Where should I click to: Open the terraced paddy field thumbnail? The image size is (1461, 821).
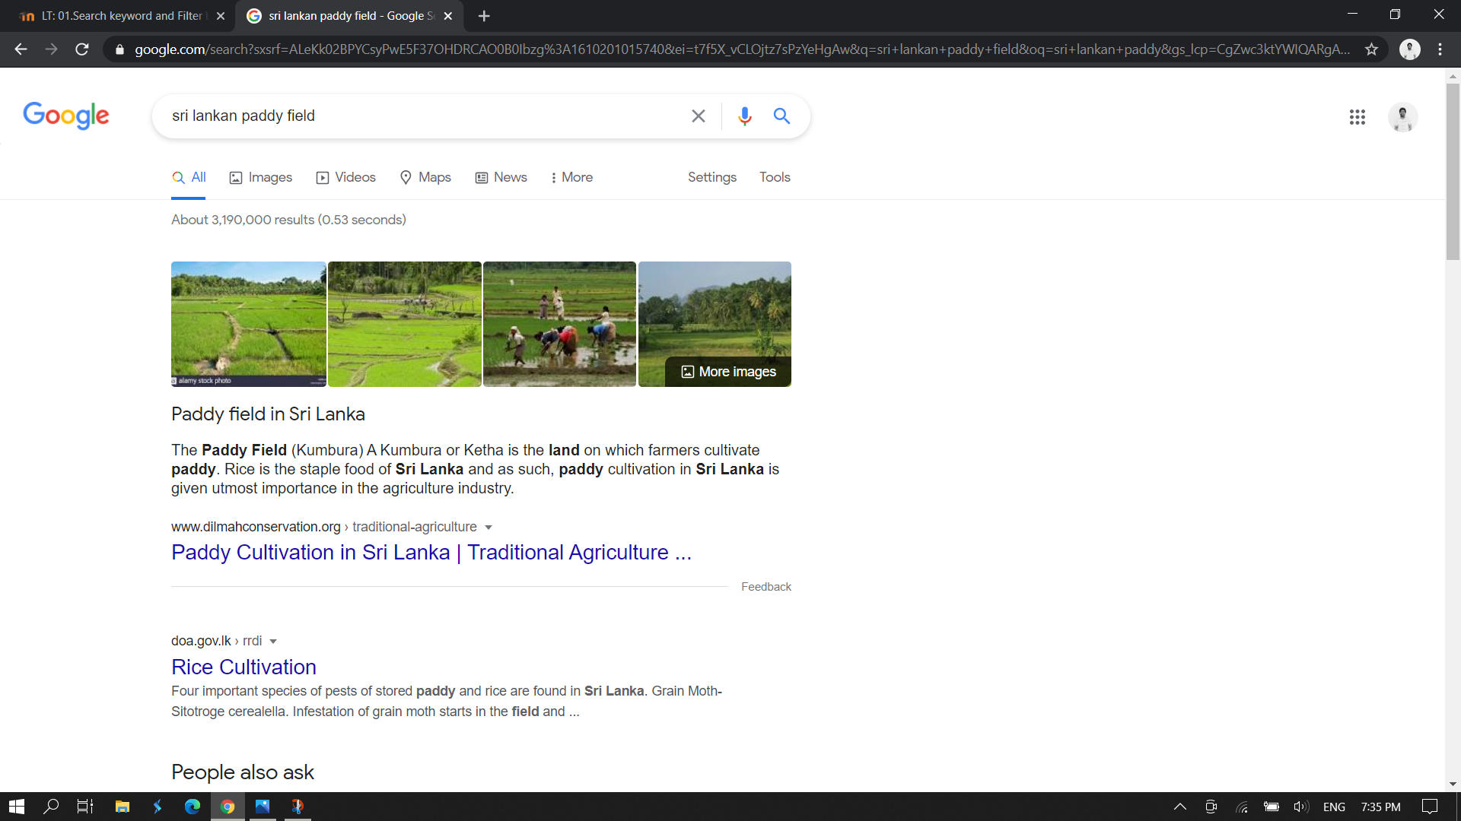(405, 325)
